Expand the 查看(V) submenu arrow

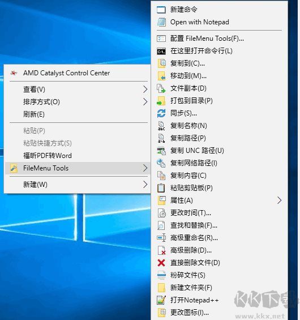(x=145, y=89)
